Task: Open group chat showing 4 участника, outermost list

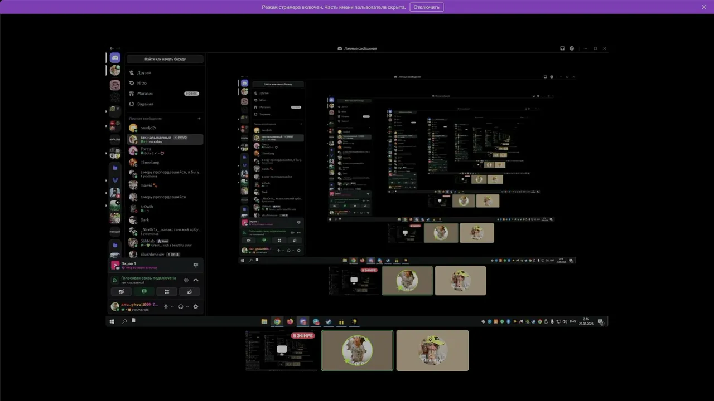Action: click(x=165, y=174)
